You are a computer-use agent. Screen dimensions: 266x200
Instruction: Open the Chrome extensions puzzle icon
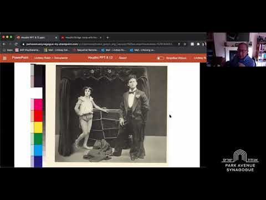[198, 44]
